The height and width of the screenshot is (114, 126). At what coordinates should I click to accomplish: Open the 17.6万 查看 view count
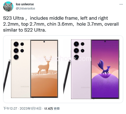point(52,109)
